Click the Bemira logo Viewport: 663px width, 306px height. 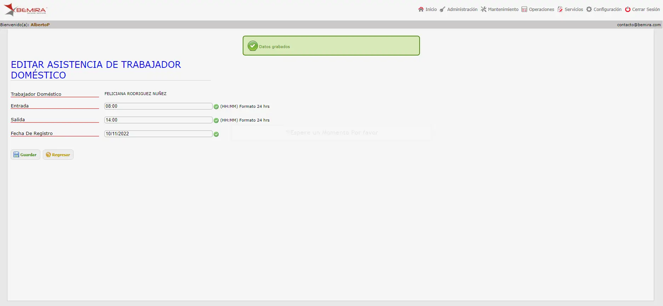(25, 10)
